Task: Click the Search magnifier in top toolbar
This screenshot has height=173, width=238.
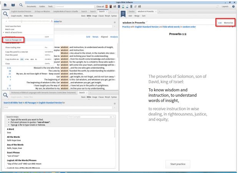Action: (21, 6)
